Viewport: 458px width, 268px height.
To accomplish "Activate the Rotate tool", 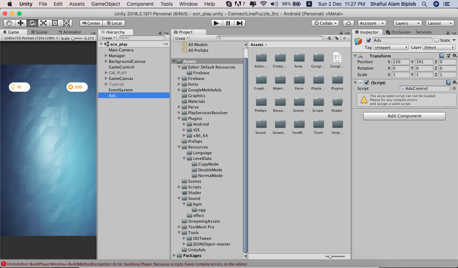I will click(x=32, y=22).
